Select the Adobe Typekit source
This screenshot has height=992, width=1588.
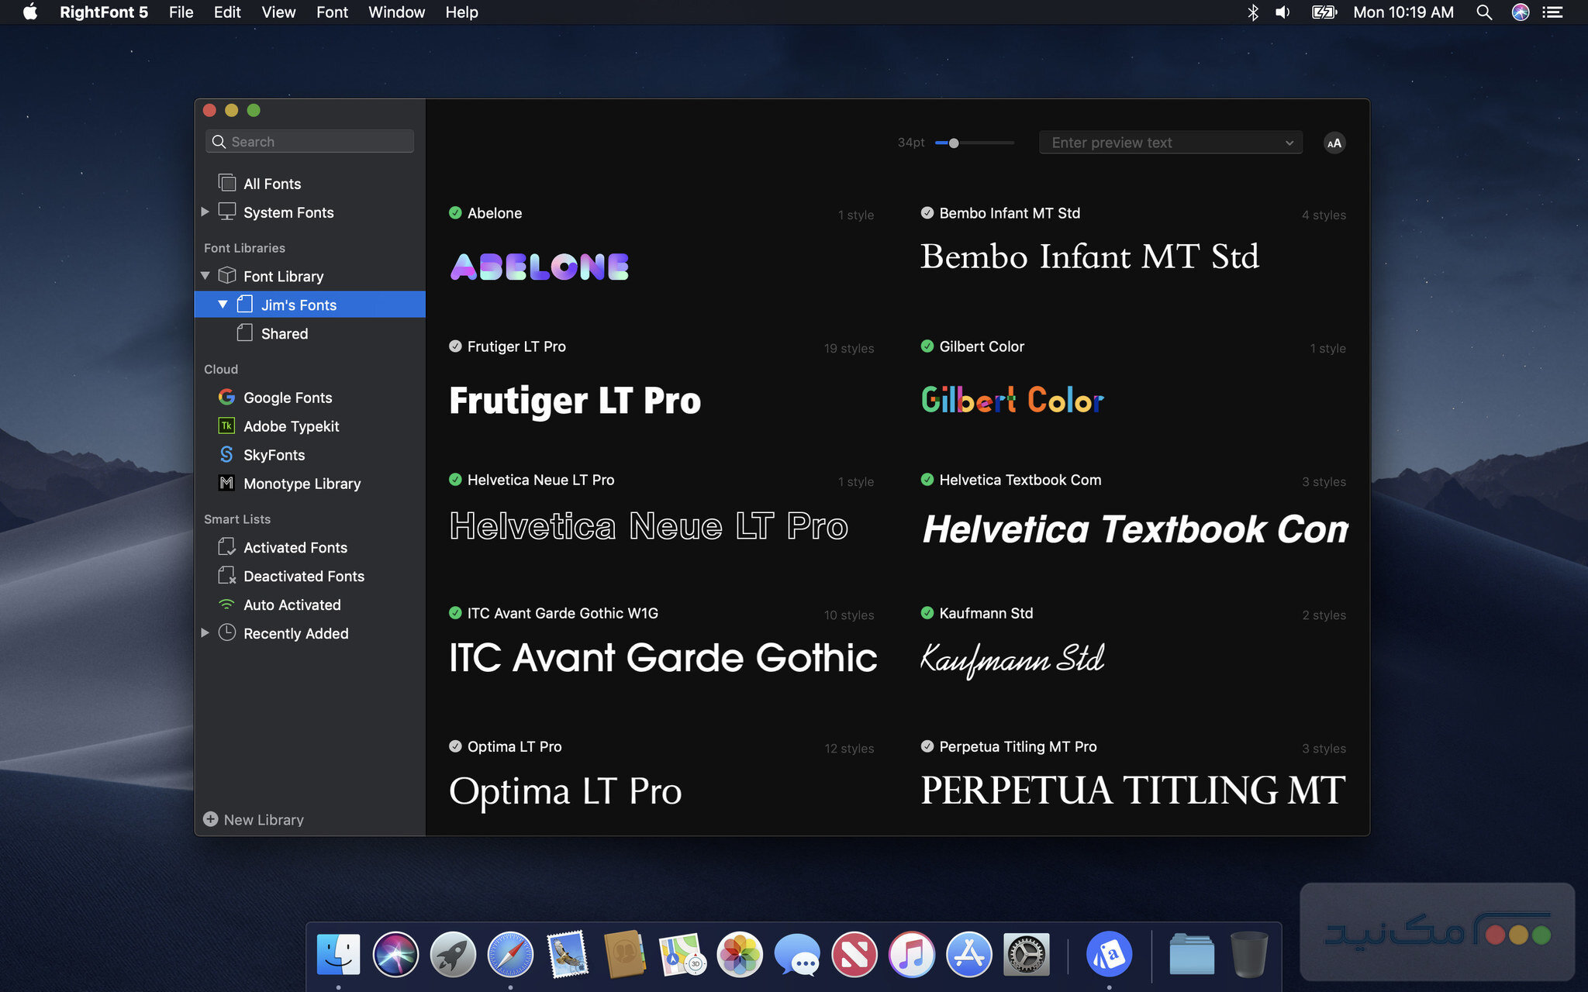pos(291,426)
